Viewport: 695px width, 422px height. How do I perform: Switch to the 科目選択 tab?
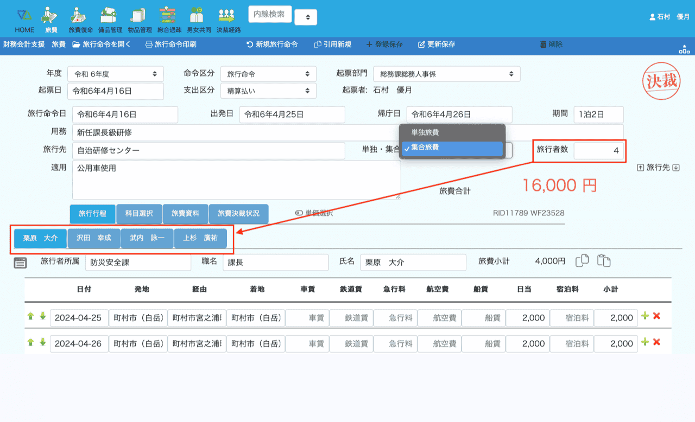(139, 214)
